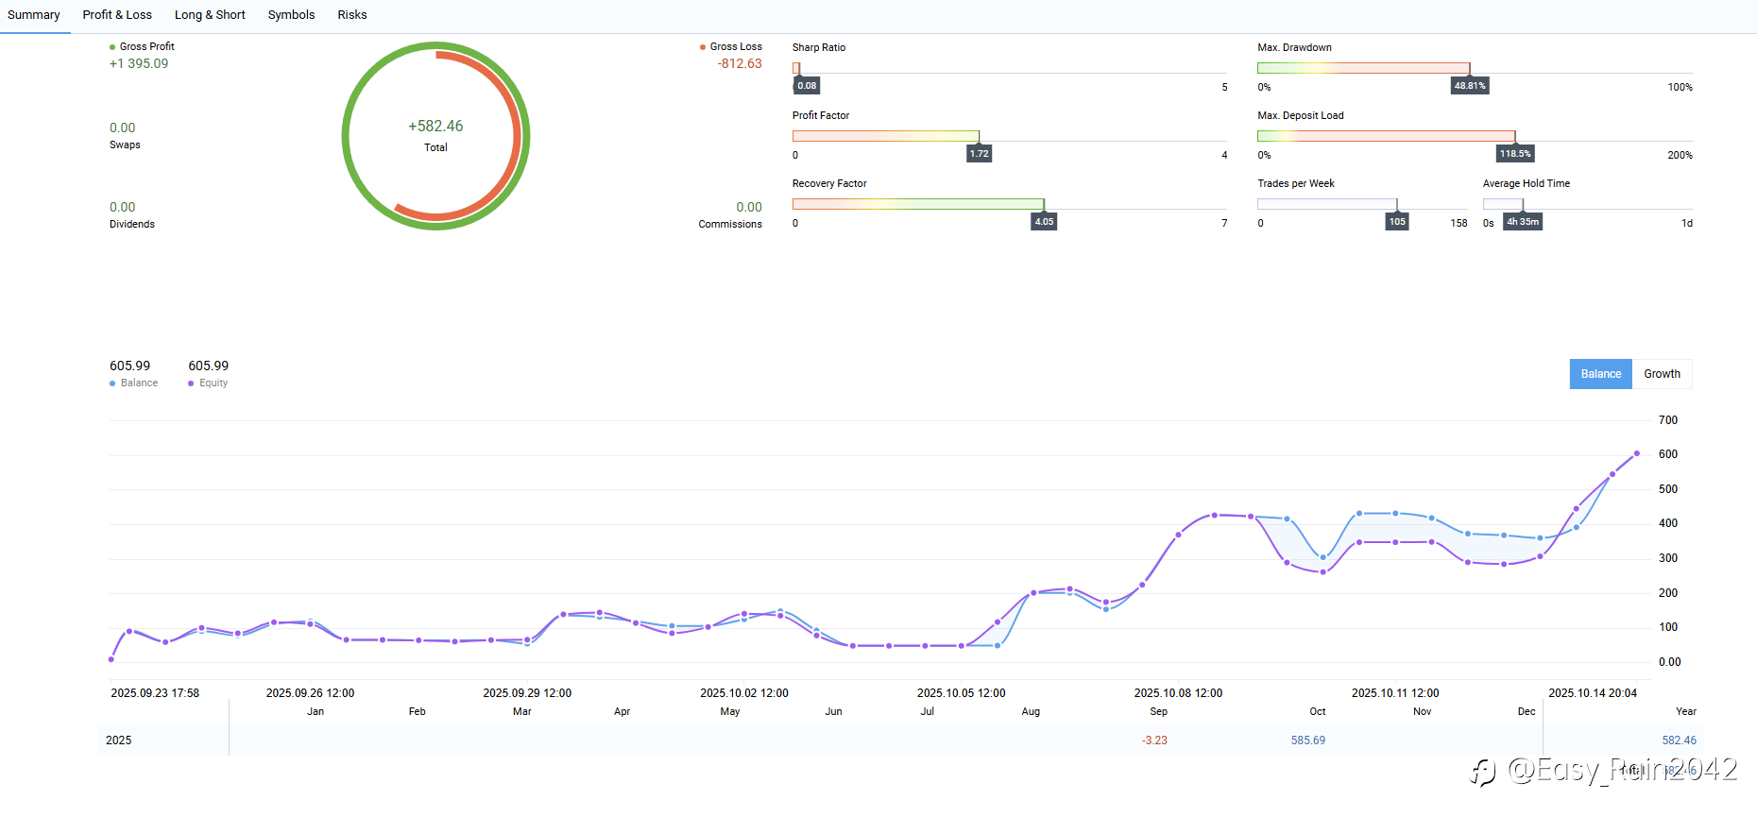Go to the Risks tab

click(x=352, y=15)
